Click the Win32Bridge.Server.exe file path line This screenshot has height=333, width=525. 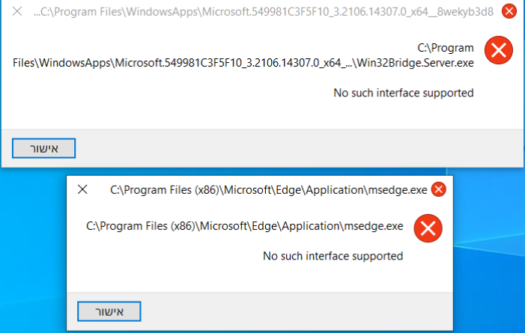click(x=243, y=63)
